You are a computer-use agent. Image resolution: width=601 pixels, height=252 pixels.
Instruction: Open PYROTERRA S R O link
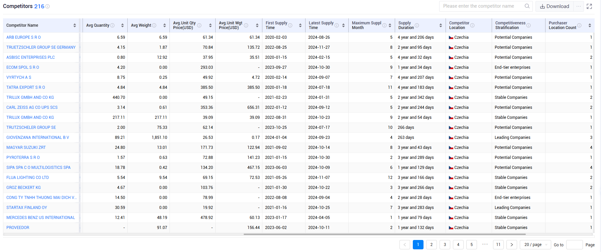point(23,158)
